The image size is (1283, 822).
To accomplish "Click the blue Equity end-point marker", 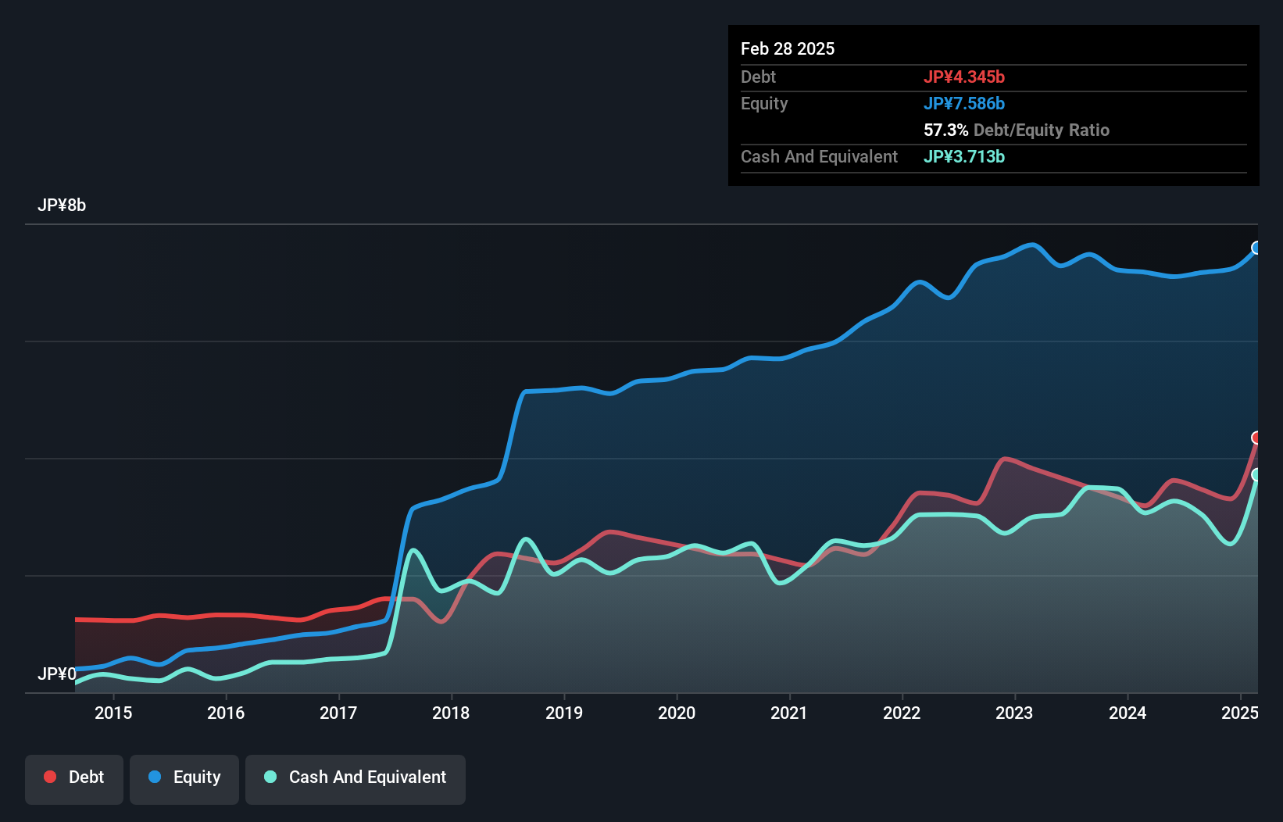I will coord(1256,248).
